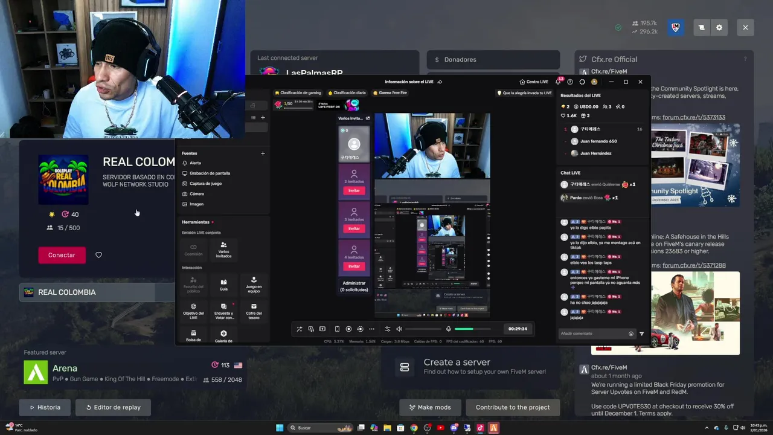Pop out the Varios invitados panel

point(368,118)
